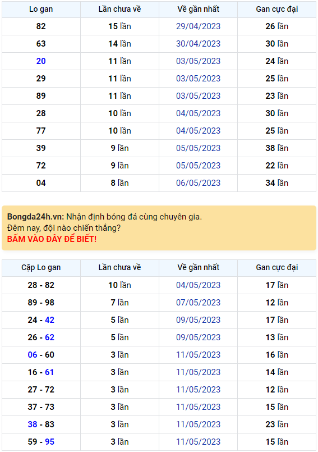Click date 05/05/2023 in row 39
Viewport: 318px width, 452px height.
pyautogui.click(x=198, y=148)
